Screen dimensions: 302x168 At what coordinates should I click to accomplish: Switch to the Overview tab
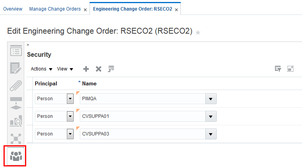pos(13,9)
